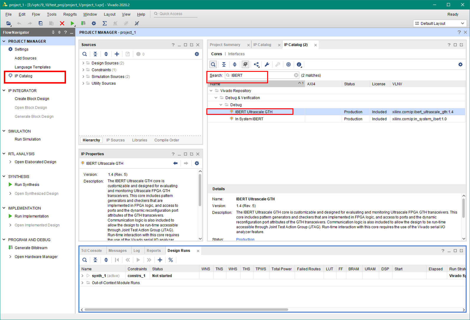Screen dimensions: 470x320
Task: Click Design Runs horizontal scrollbar
Action: click(186, 309)
